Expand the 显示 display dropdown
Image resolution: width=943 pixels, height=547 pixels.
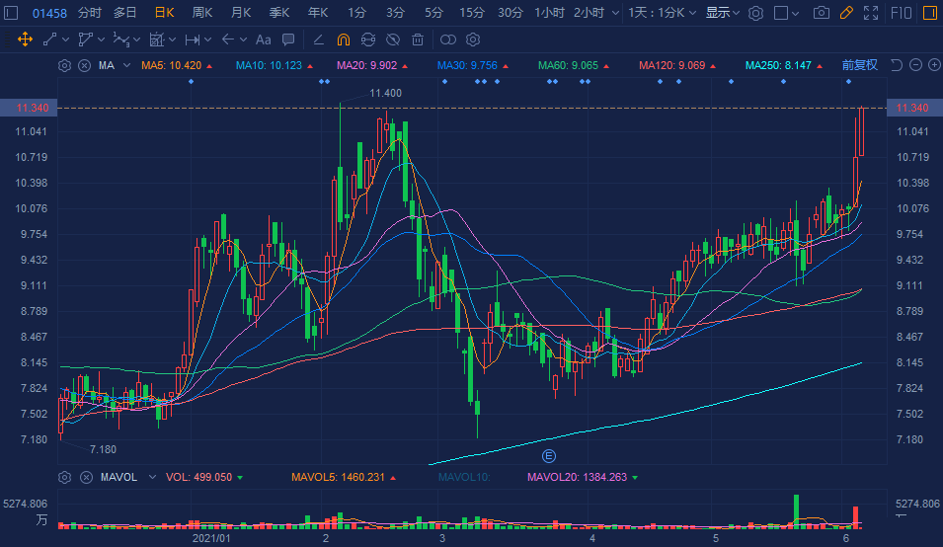(x=723, y=13)
